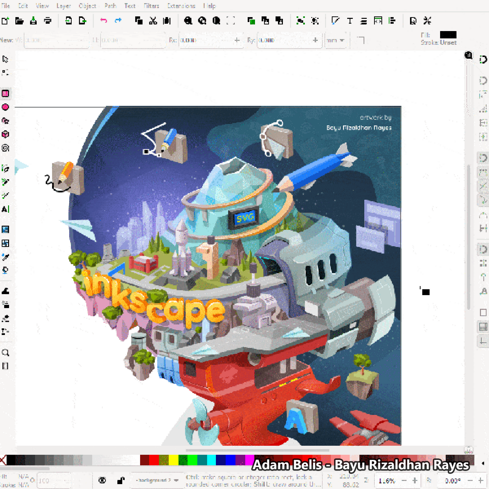Open the File menu
The image size is (489, 489).
[x=5, y=6]
